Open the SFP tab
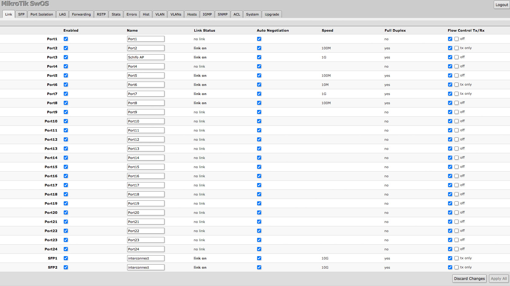 (x=21, y=14)
